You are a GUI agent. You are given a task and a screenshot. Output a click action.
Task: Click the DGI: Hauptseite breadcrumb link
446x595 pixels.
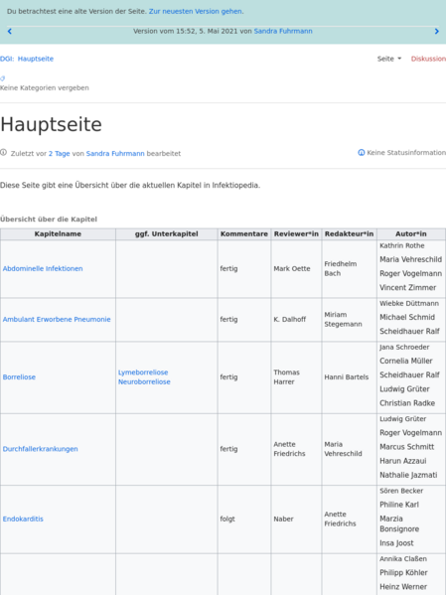point(27,59)
